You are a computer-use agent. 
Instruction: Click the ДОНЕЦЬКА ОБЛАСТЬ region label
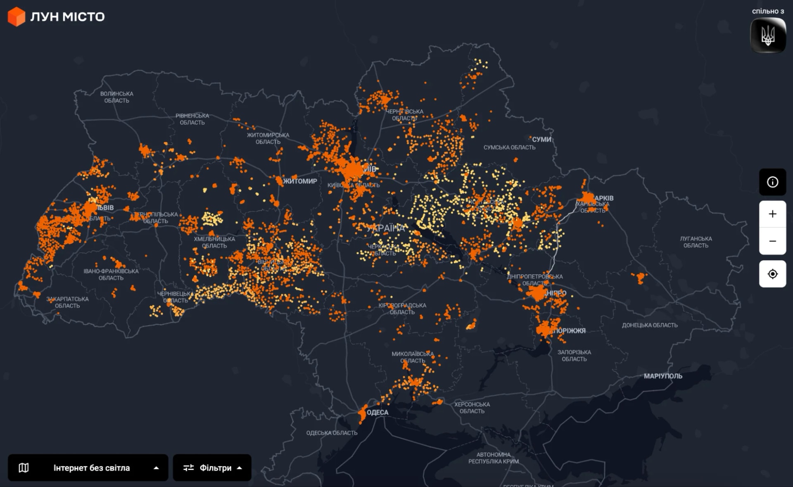(650, 325)
